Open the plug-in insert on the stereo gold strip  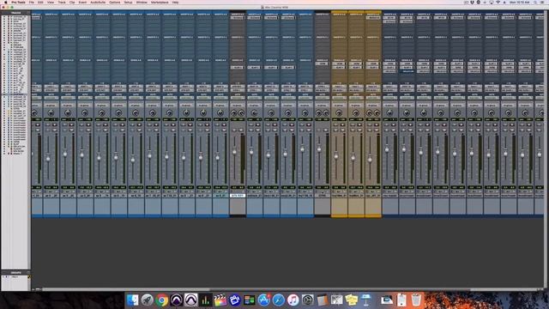coord(373,17)
